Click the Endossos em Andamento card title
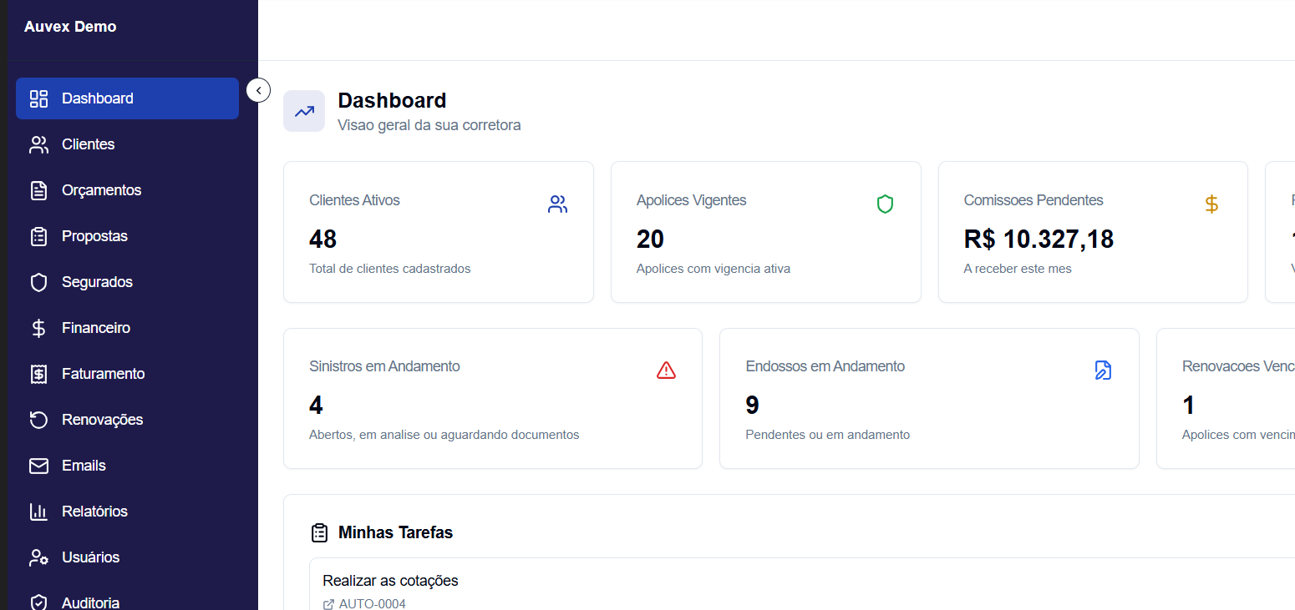Screen dimensions: 1295x610 (x=825, y=366)
